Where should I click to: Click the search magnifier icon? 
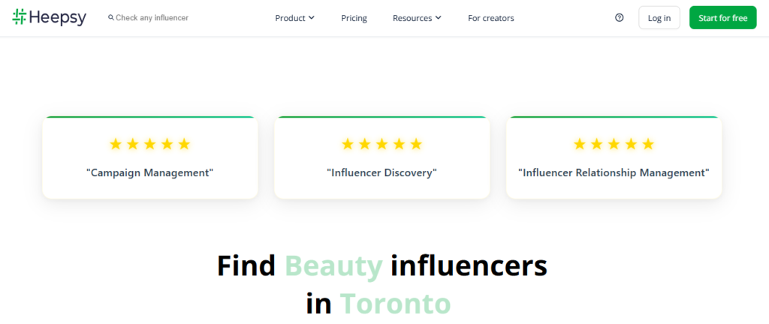pos(111,17)
